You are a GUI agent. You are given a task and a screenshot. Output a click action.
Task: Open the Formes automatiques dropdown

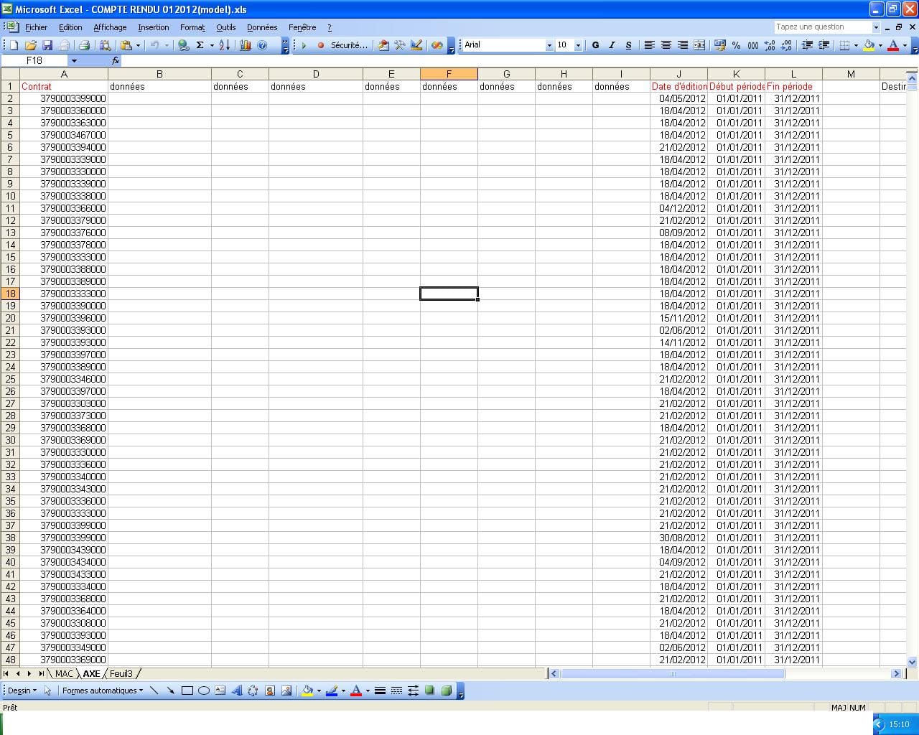[102, 690]
